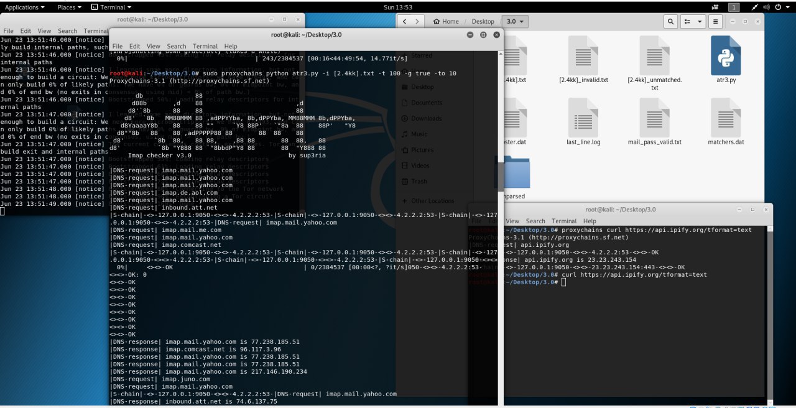Viewport: 796px width, 408px height.
Task: Open the file manager search
Action: coord(670,21)
